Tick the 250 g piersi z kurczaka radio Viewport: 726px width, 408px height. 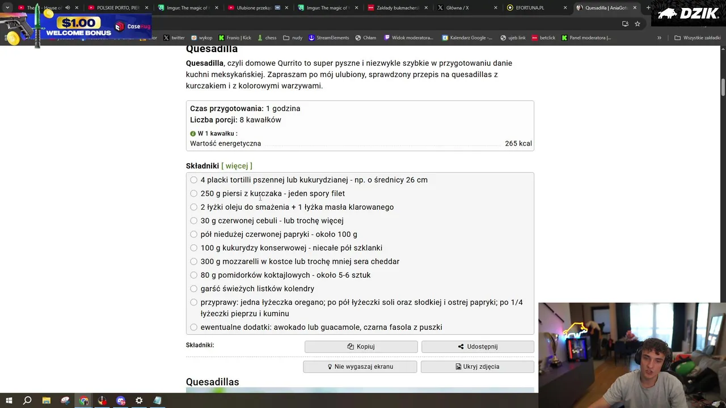(x=194, y=193)
